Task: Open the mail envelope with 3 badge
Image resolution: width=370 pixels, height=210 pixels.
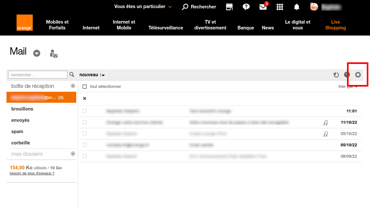Action: click(263, 6)
